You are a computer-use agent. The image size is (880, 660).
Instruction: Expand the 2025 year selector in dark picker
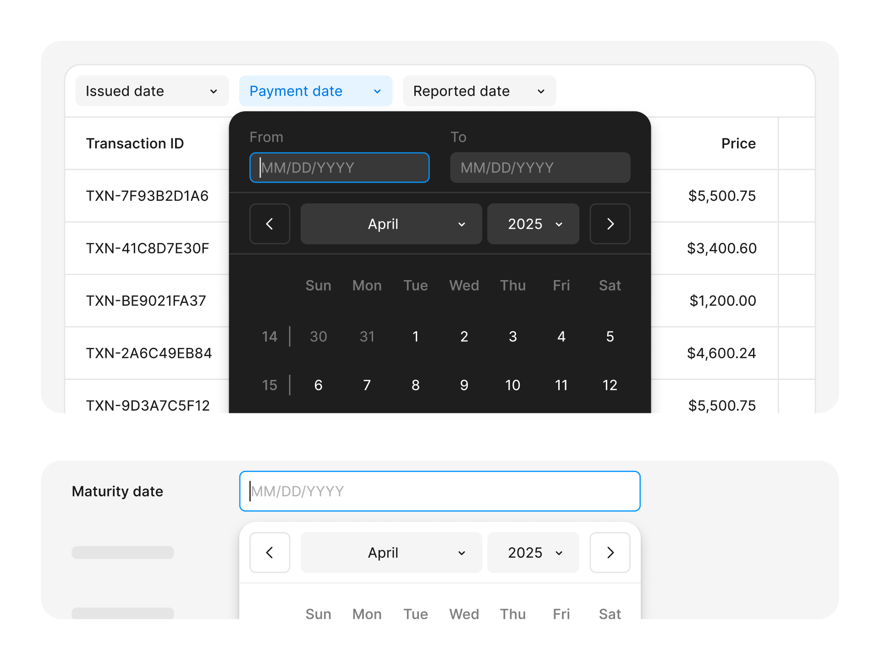(x=533, y=224)
